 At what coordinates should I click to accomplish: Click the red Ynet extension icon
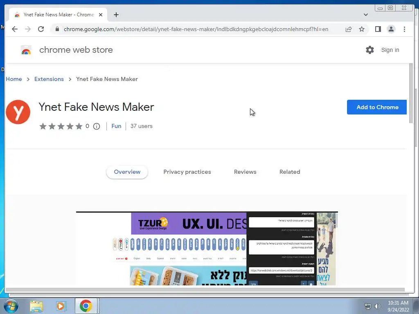[18, 112]
